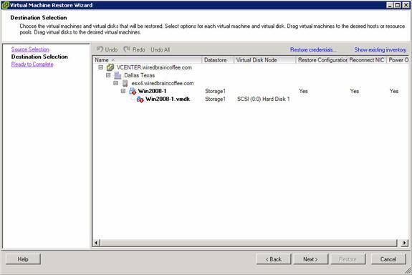Proceed with the Next button
The height and width of the screenshot is (275, 412).
pos(310,259)
